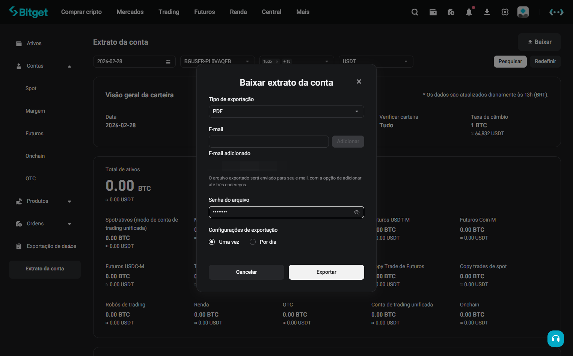The image size is (573, 356).
Task: Select the Por dia radio option
Action: coord(253,242)
